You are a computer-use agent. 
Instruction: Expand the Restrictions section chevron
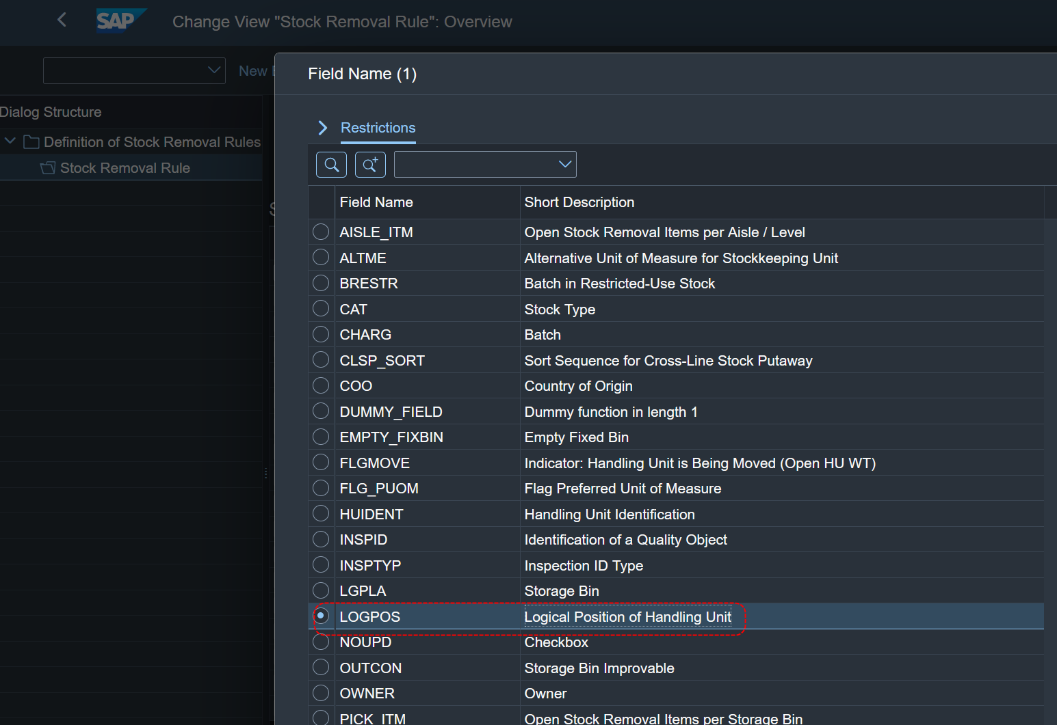[x=323, y=128]
